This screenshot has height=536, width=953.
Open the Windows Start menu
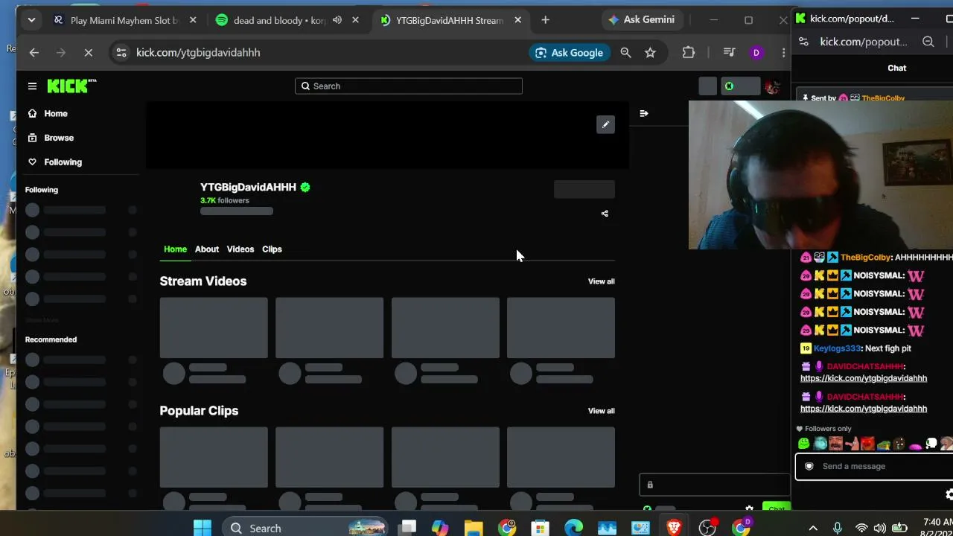(203, 528)
